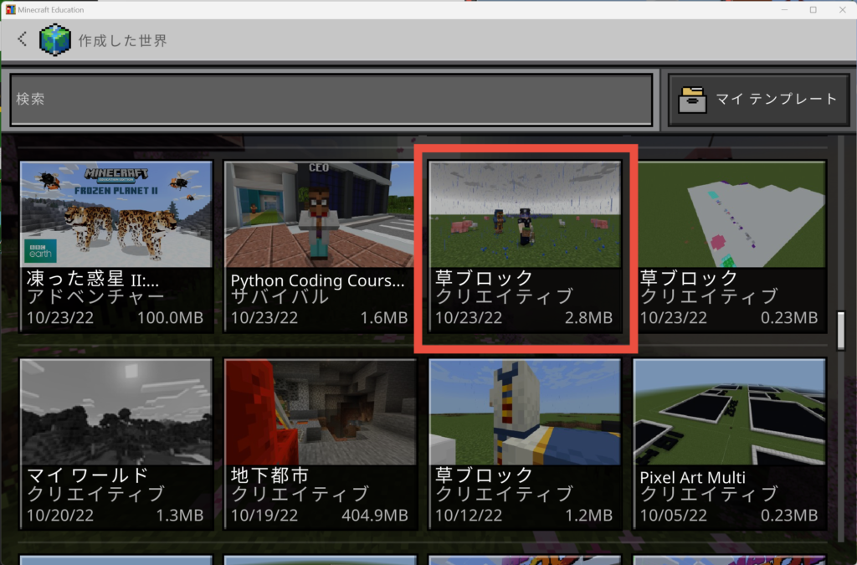
Task: Maximize the Minecraft Education window
Action: 813,9
